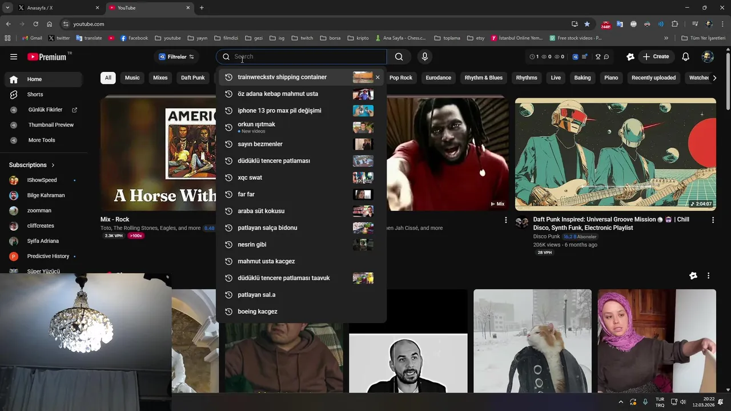Expand the Subscriptions section arrow

pos(53,165)
